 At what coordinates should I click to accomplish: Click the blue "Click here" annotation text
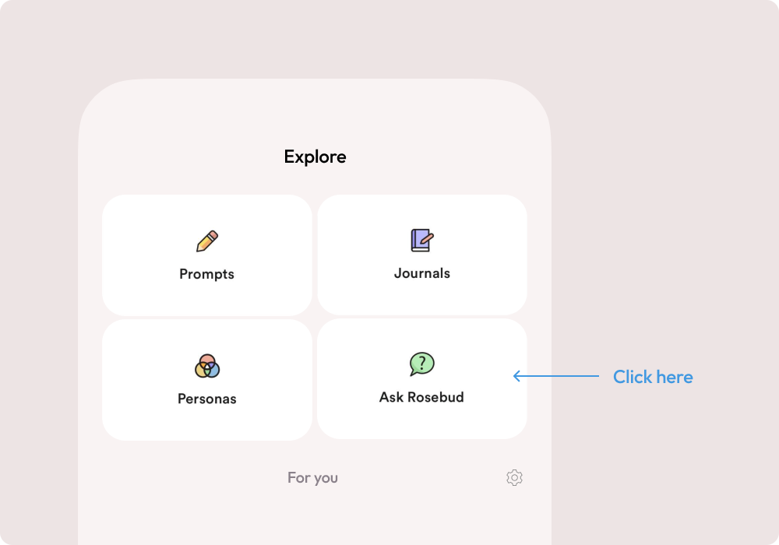click(653, 377)
